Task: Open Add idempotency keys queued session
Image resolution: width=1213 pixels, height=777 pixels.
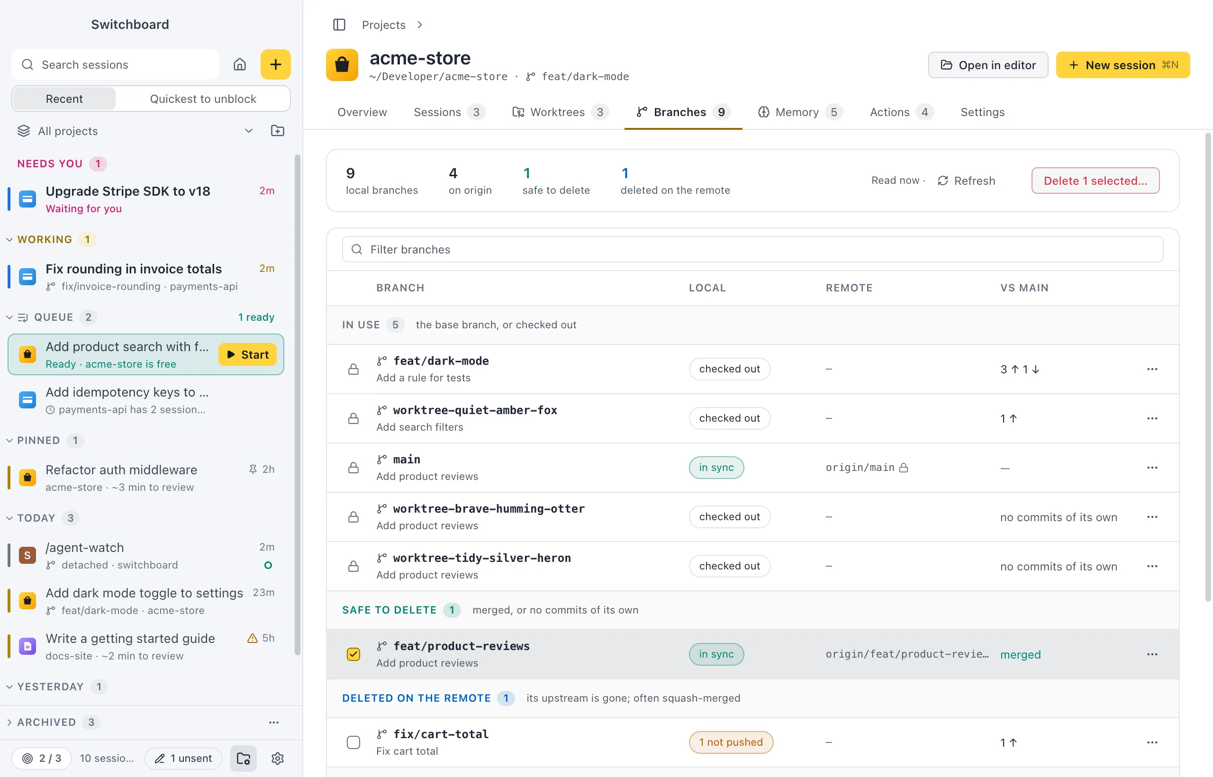Action: click(145, 400)
